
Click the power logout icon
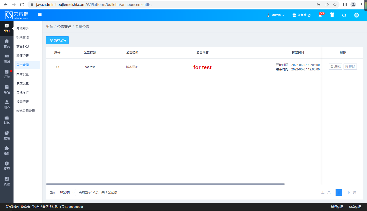344,15
